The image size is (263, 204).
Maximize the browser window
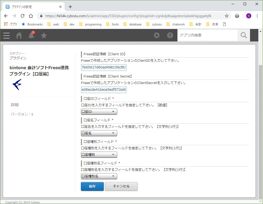(245, 4)
